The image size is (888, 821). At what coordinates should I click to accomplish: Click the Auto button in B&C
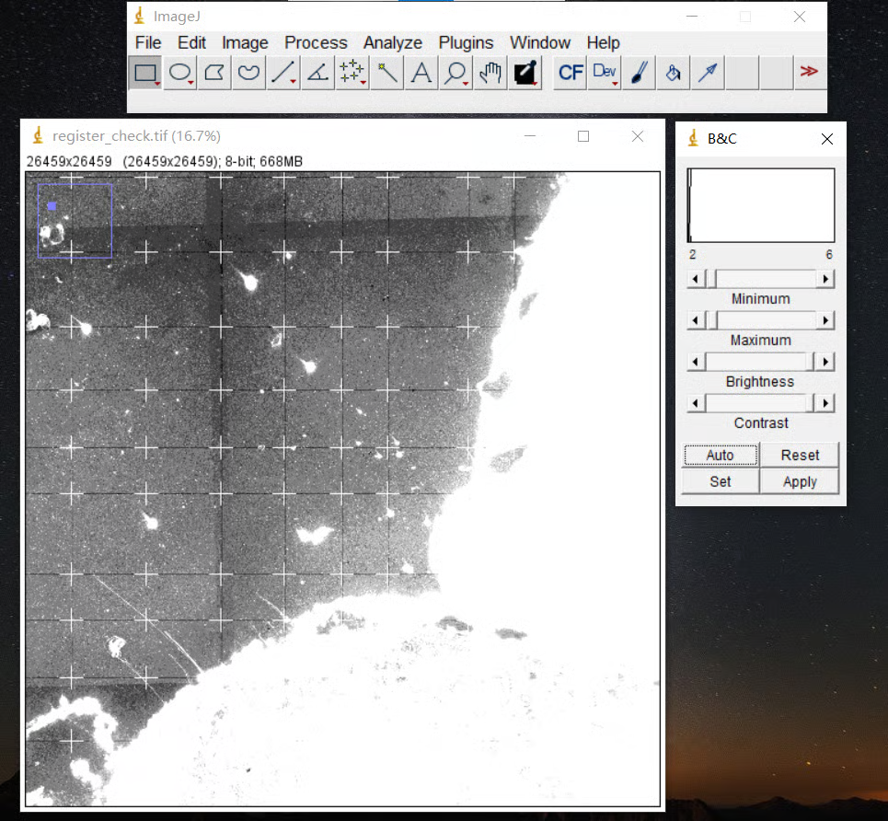point(720,455)
